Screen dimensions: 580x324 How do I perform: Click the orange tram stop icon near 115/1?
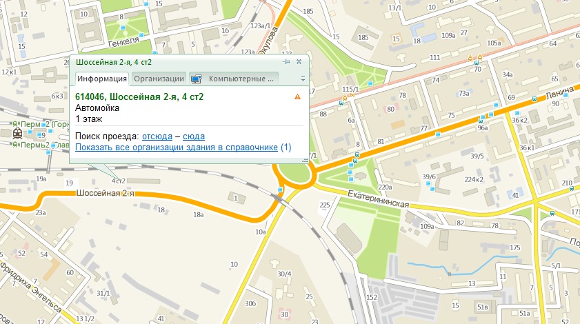(345, 98)
